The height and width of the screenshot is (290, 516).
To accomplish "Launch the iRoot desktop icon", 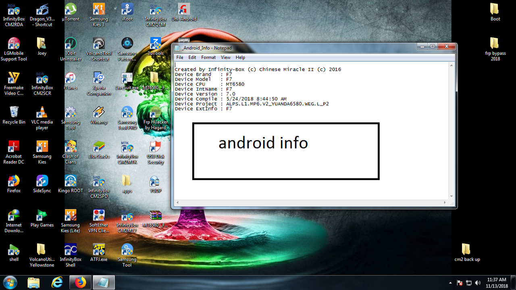I will click(127, 12).
